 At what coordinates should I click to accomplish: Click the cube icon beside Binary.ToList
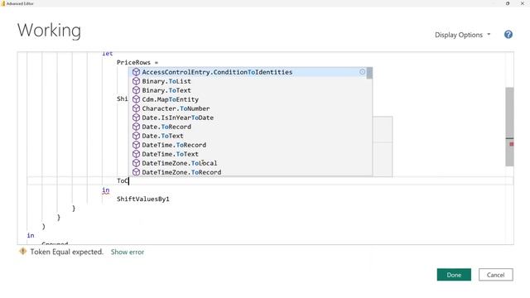point(136,81)
